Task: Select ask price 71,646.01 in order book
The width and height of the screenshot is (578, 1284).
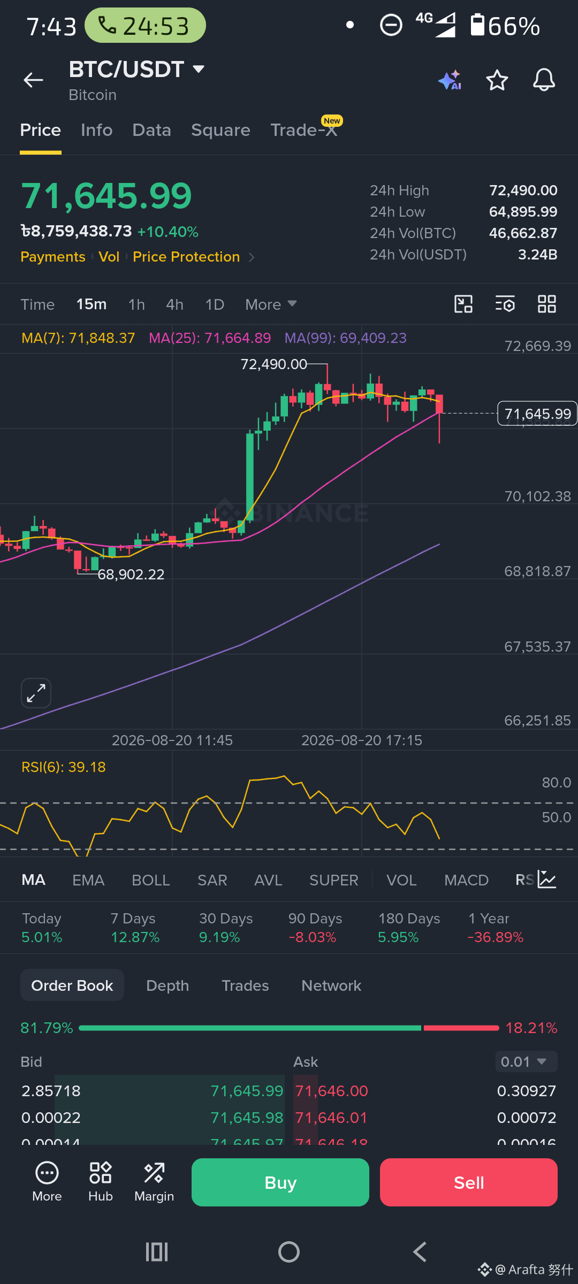Action: coord(331,1118)
